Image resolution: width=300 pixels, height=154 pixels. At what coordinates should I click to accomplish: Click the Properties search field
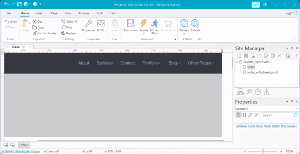click(277, 115)
